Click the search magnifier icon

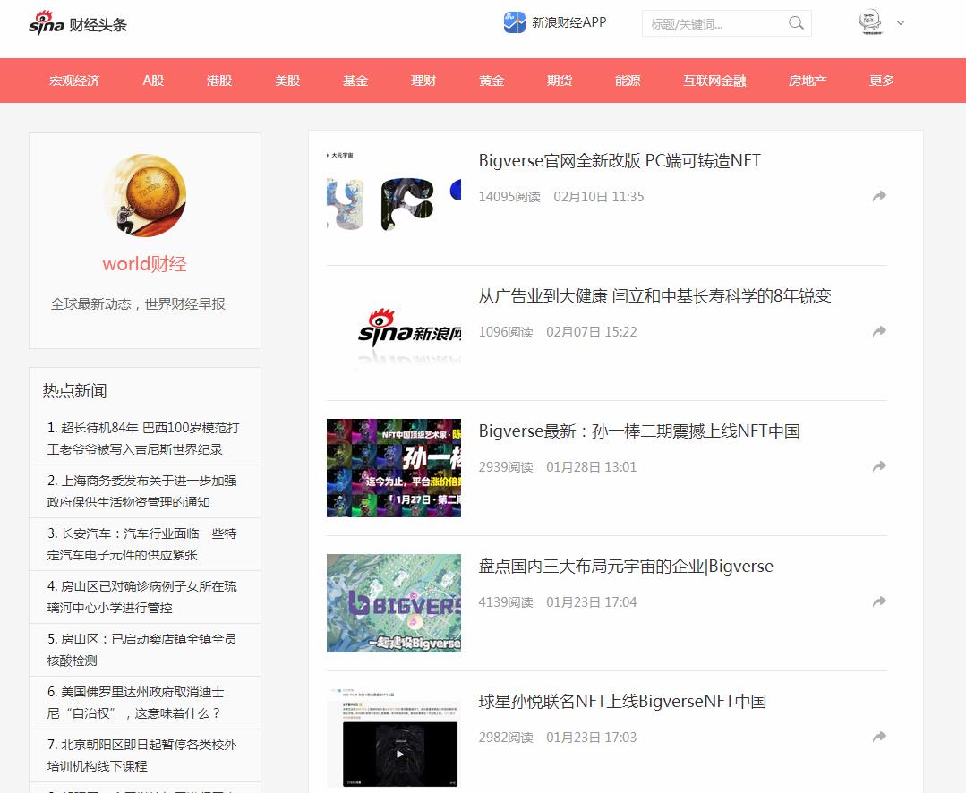click(796, 23)
